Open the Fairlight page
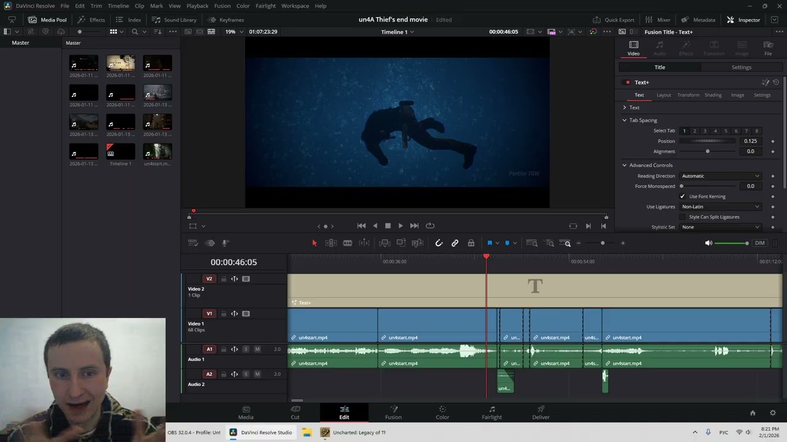This screenshot has width=787, height=442. pos(492,413)
